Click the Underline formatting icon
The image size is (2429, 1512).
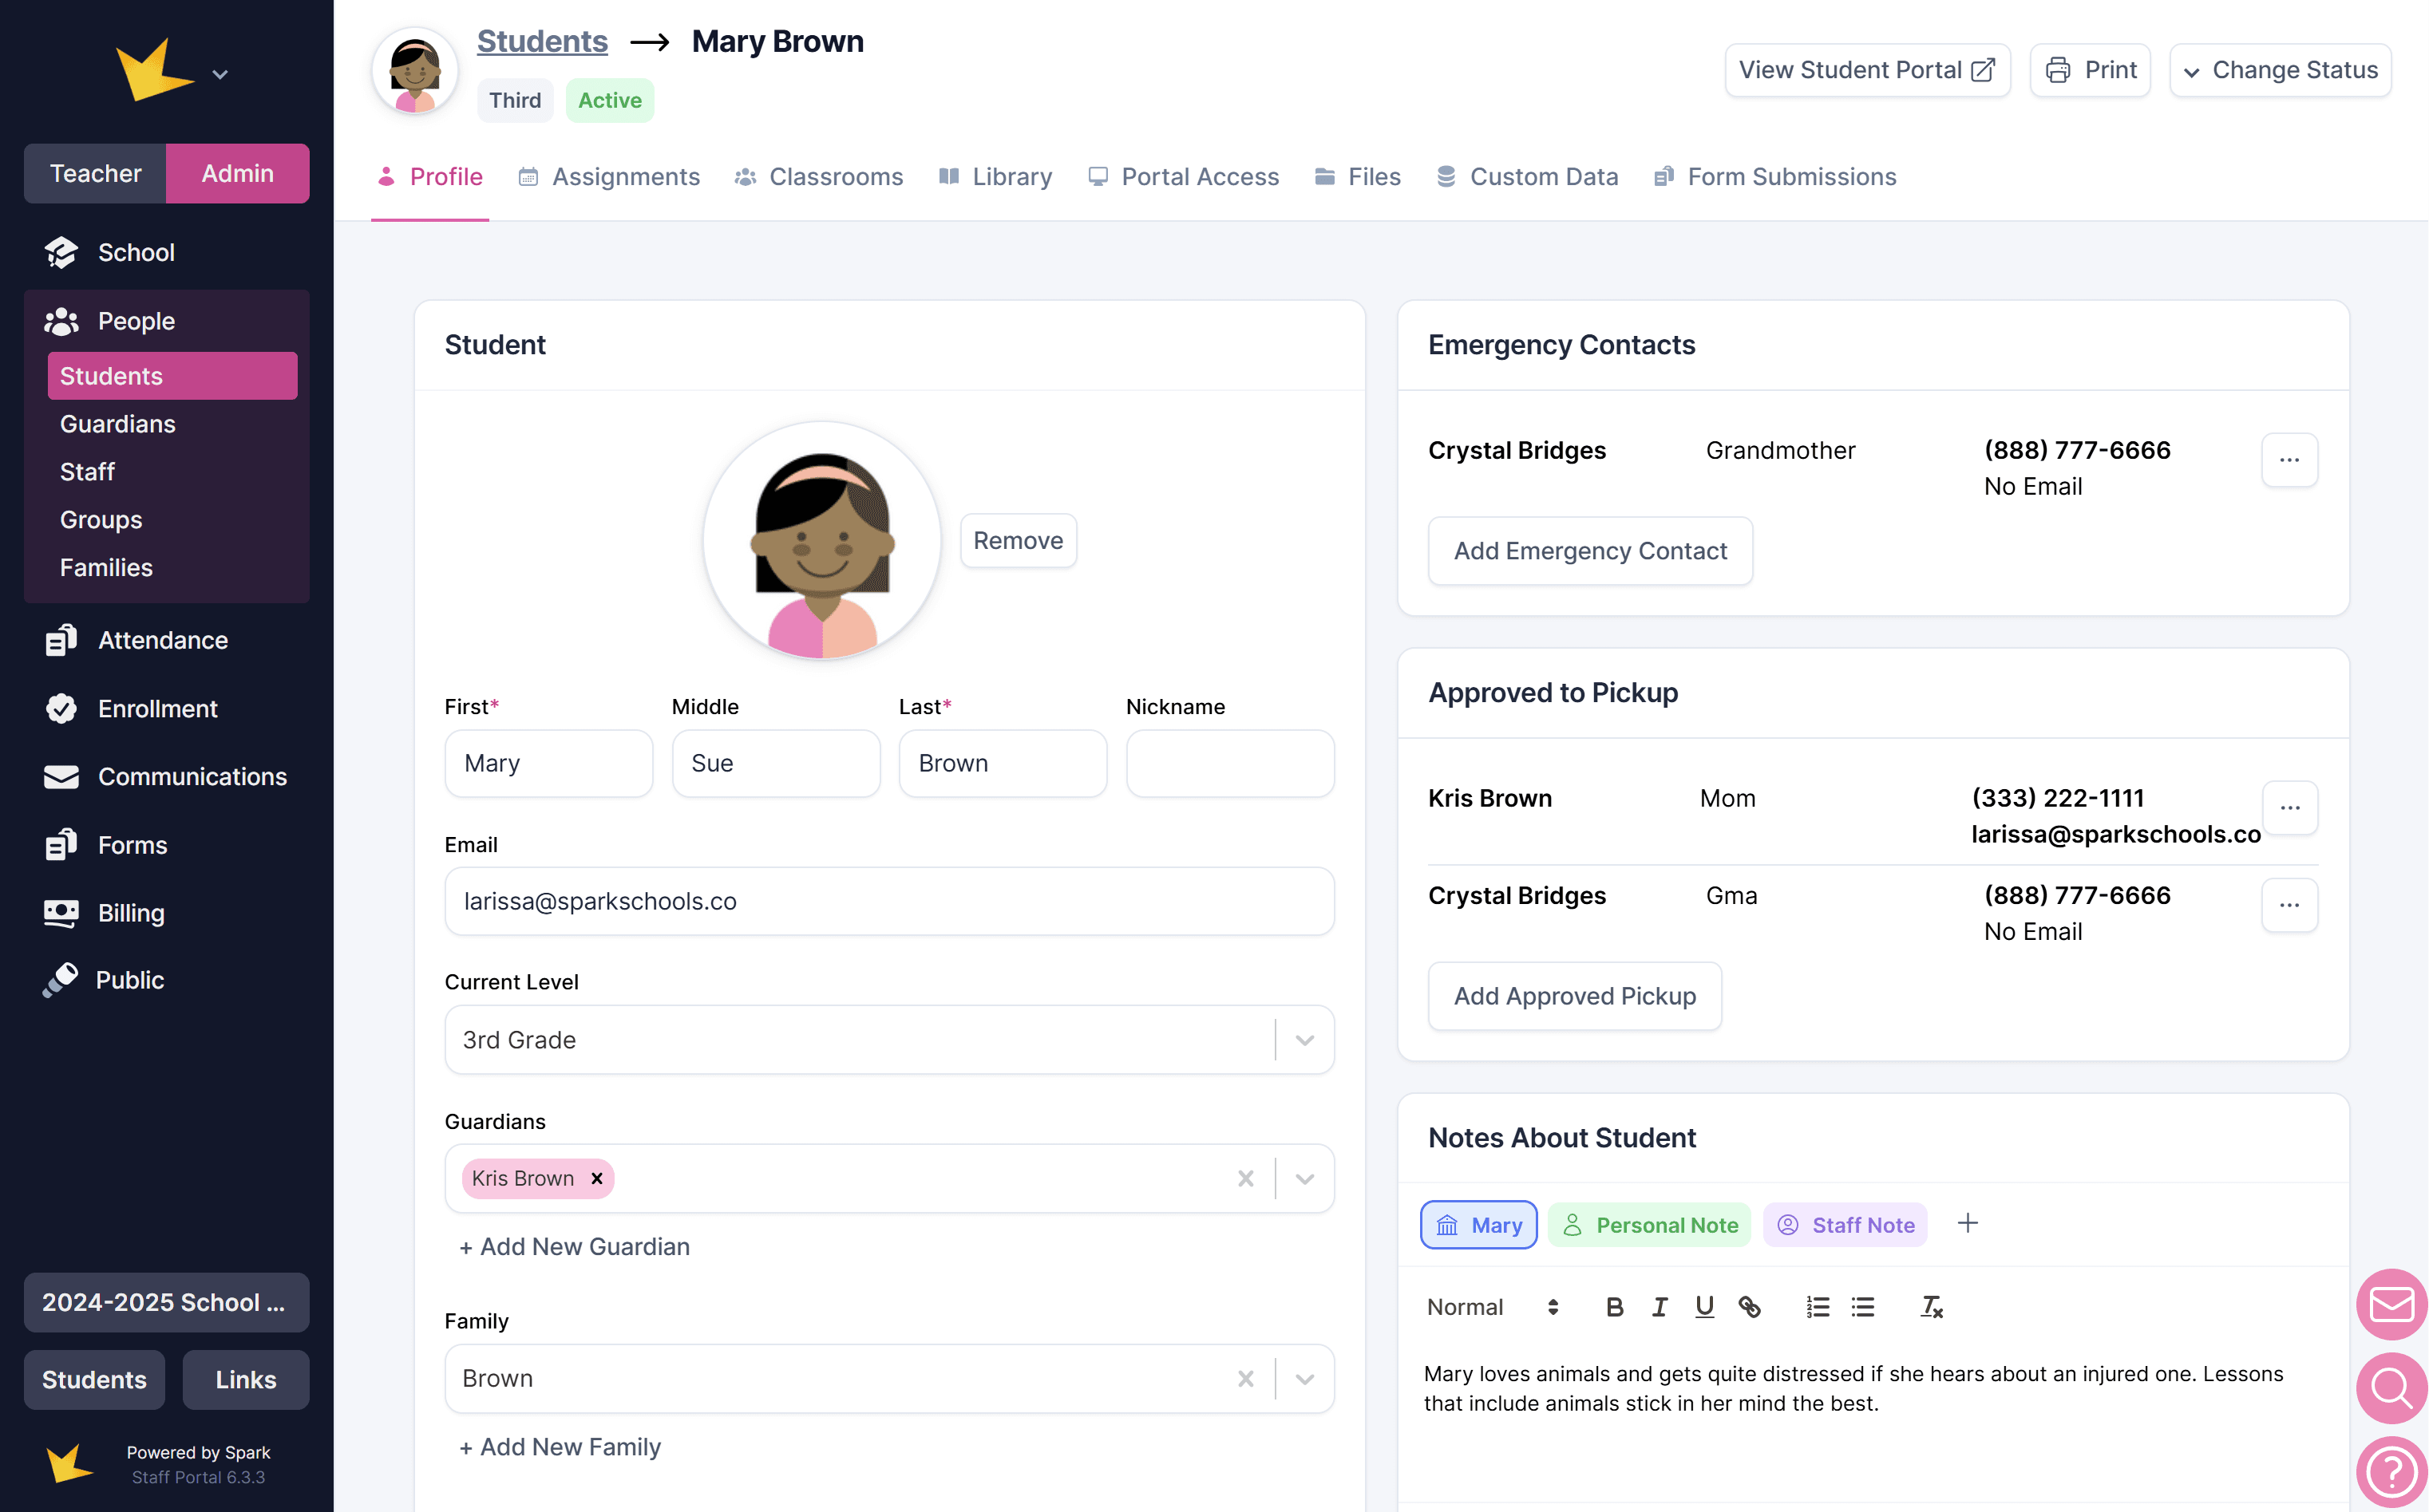(x=1703, y=1307)
